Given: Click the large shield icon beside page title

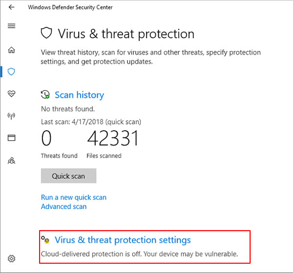Looking at the screenshot, I should pyautogui.click(x=46, y=33).
